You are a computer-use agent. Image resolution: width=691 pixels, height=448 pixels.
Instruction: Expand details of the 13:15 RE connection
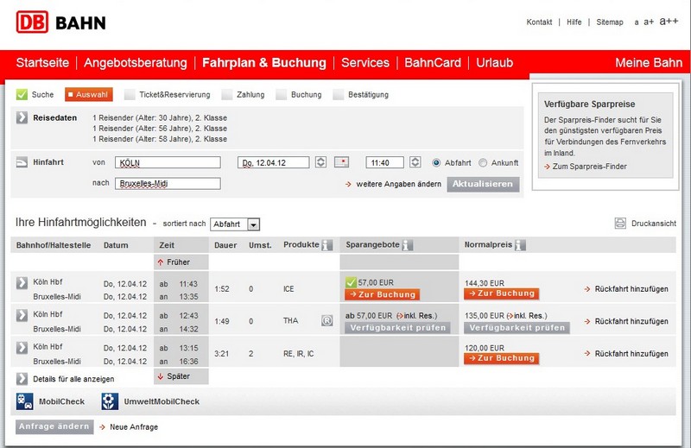[22, 347]
